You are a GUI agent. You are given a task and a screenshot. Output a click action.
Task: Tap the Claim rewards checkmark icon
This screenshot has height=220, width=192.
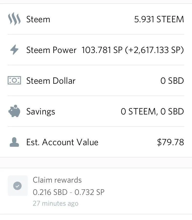coord(17,186)
